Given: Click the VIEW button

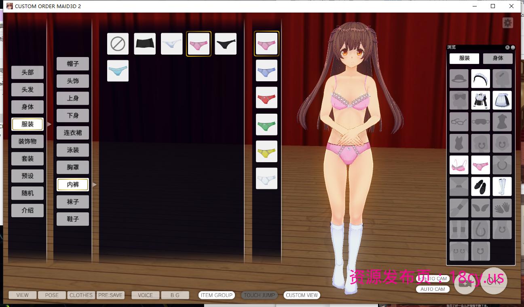Looking at the screenshot, I should 22,295.
